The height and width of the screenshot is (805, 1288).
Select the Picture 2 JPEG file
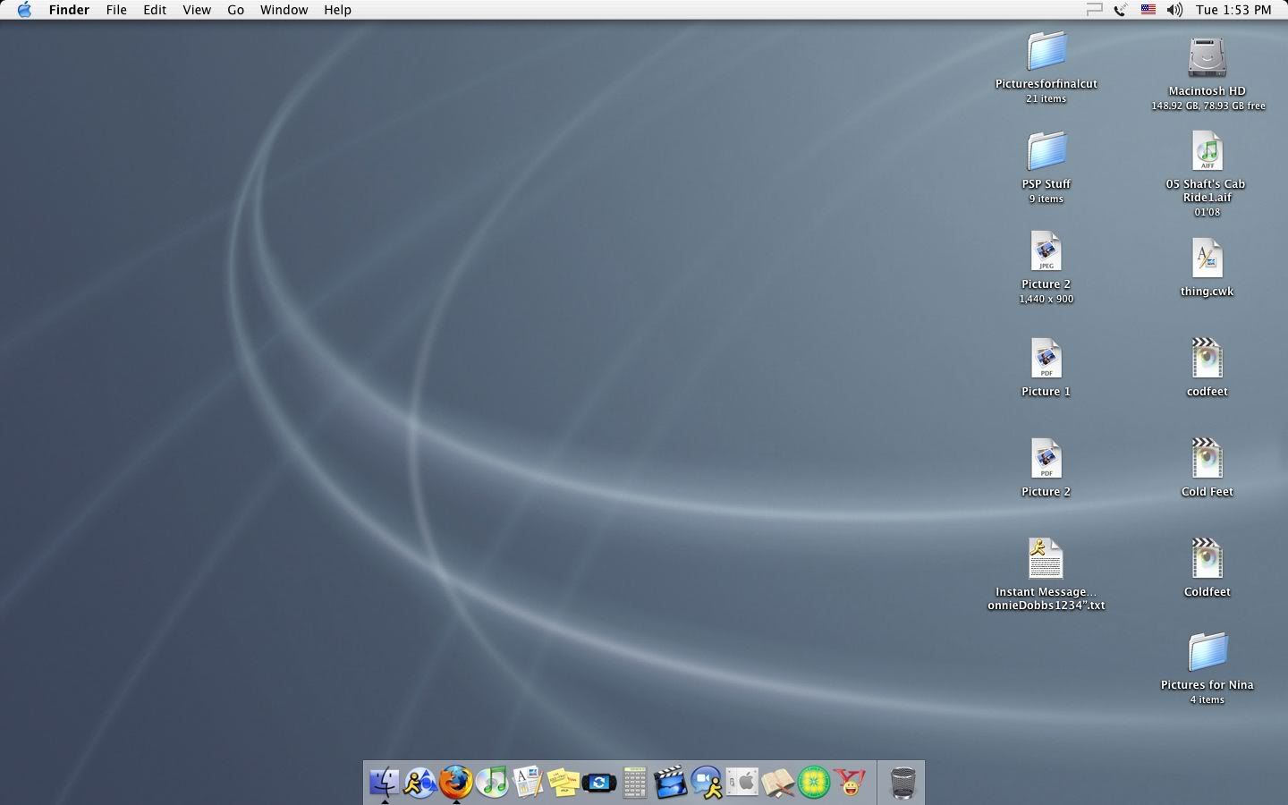point(1046,252)
